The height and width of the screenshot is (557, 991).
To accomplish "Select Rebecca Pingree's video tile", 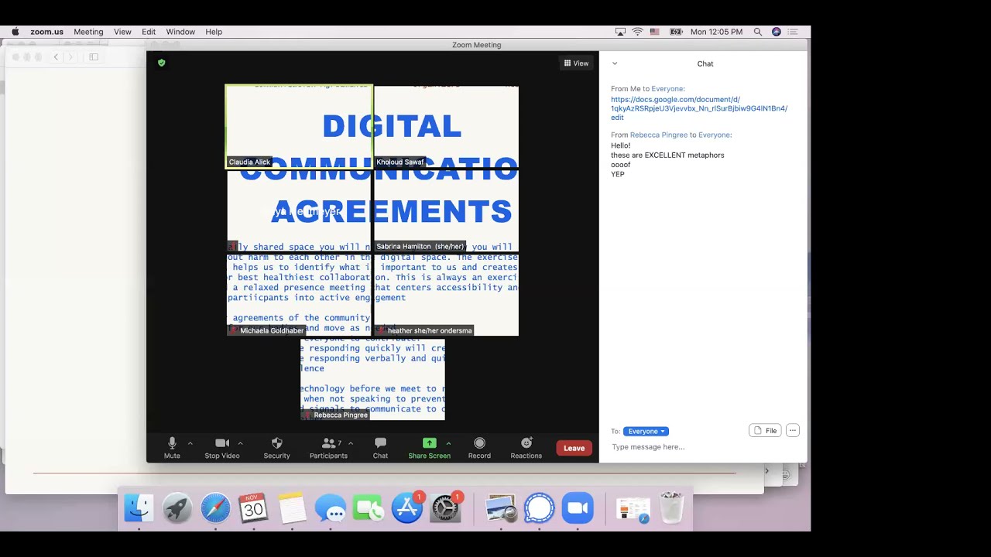I will 372,379.
